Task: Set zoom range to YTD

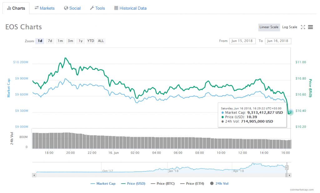Action: click(x=91, y=41)
